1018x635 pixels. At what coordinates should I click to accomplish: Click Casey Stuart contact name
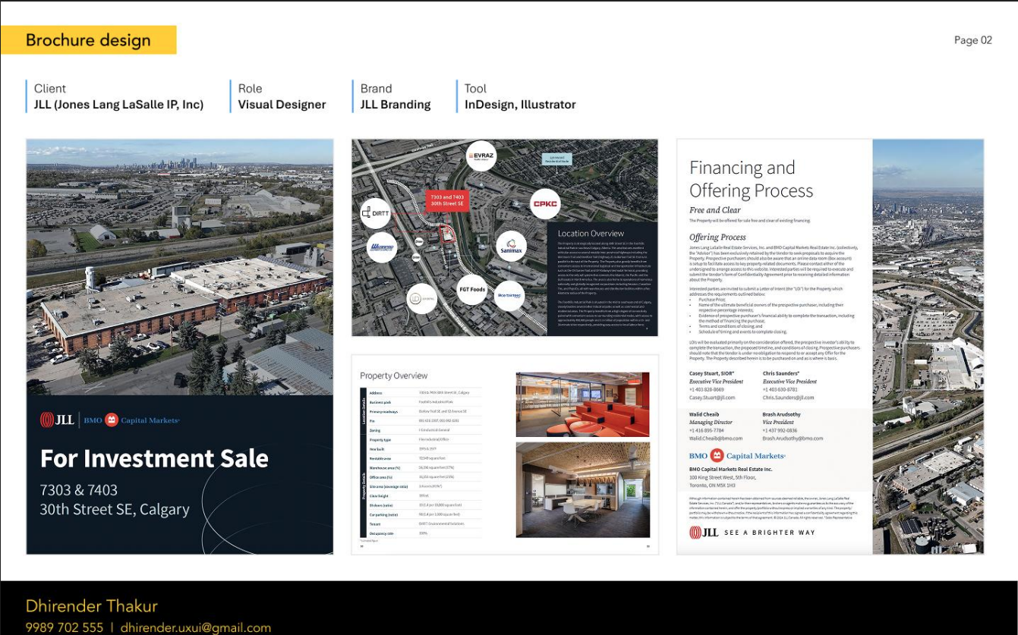coord(713,373)
